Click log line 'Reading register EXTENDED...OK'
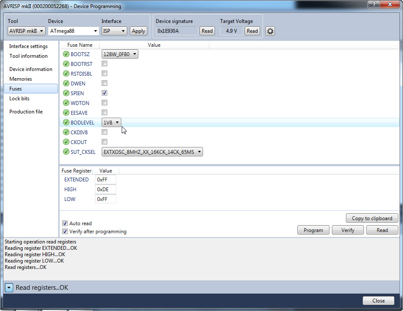Viewport: 403px width, 311px height. (41, 248)
